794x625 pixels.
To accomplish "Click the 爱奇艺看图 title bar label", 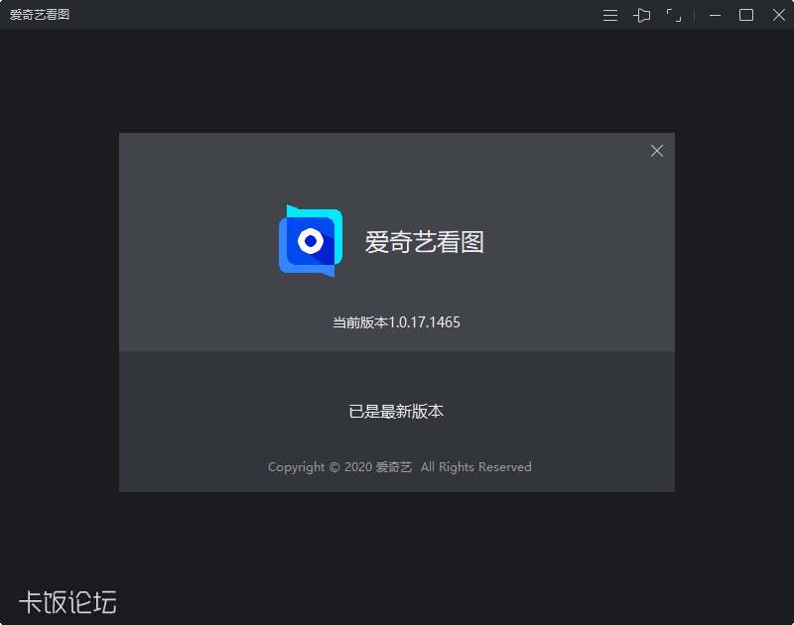I will 40,15.
